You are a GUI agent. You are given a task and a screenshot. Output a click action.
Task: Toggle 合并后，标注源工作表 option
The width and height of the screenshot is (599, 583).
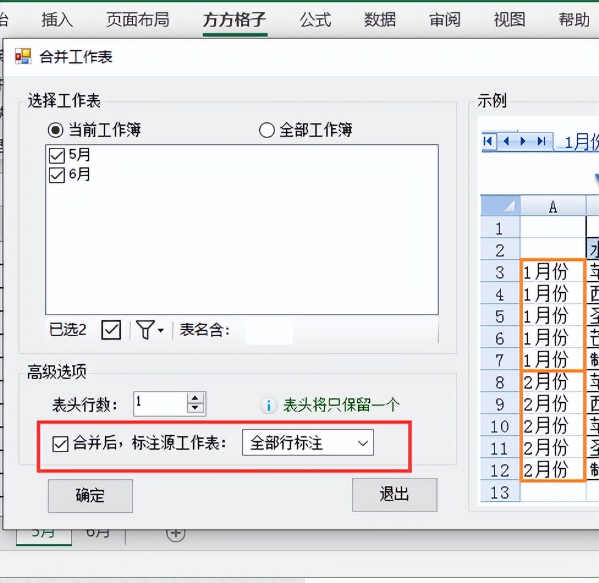59,443
